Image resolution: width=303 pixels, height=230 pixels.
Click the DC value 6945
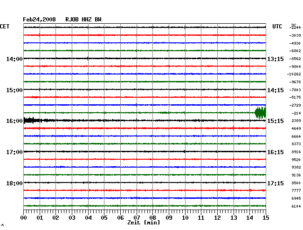pos(296,198)
